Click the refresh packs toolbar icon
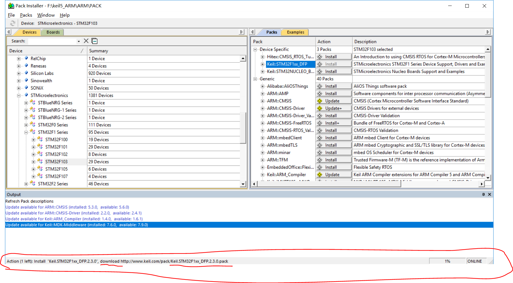This screenshot has height=283, width=513. (12, 23)
